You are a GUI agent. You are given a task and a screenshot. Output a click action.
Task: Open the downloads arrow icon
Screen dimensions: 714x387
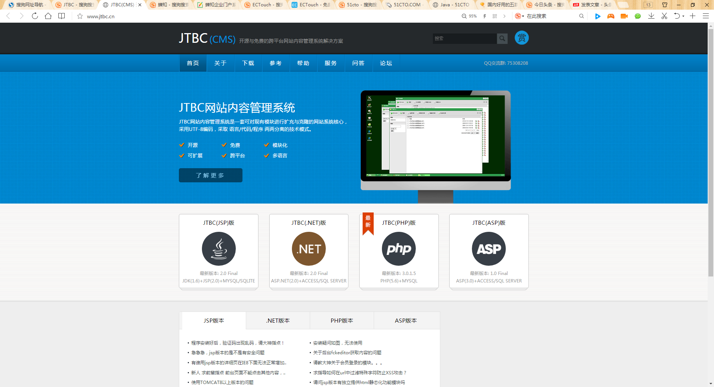coord(651,16)
